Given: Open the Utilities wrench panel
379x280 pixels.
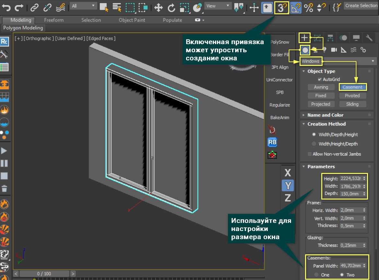Looking at the screenshot, I should tap(369, 38).
